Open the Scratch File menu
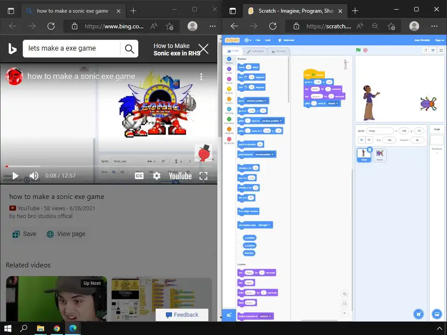 click(x=258, y=40)
